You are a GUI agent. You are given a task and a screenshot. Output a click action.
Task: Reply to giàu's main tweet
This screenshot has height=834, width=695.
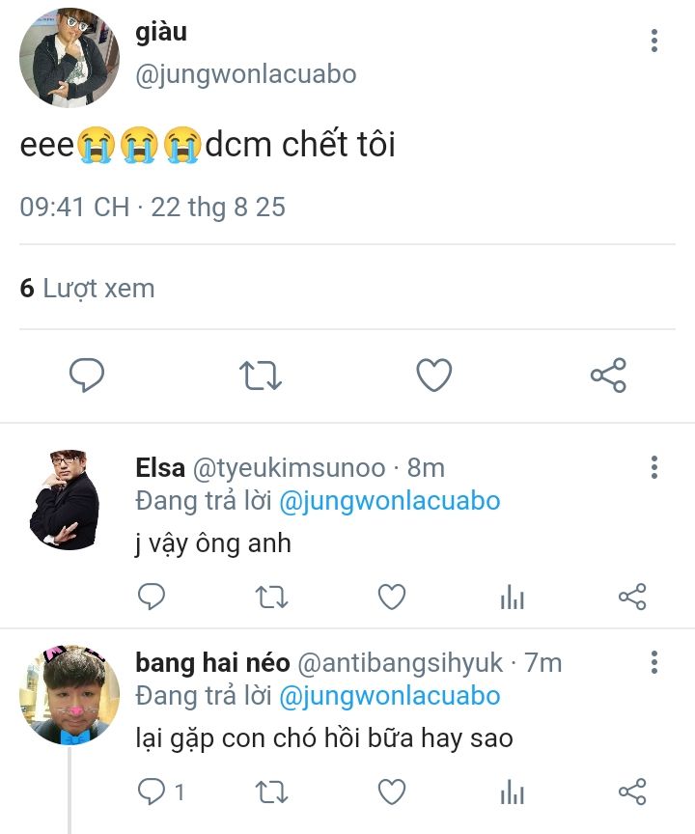coord(87,375)
